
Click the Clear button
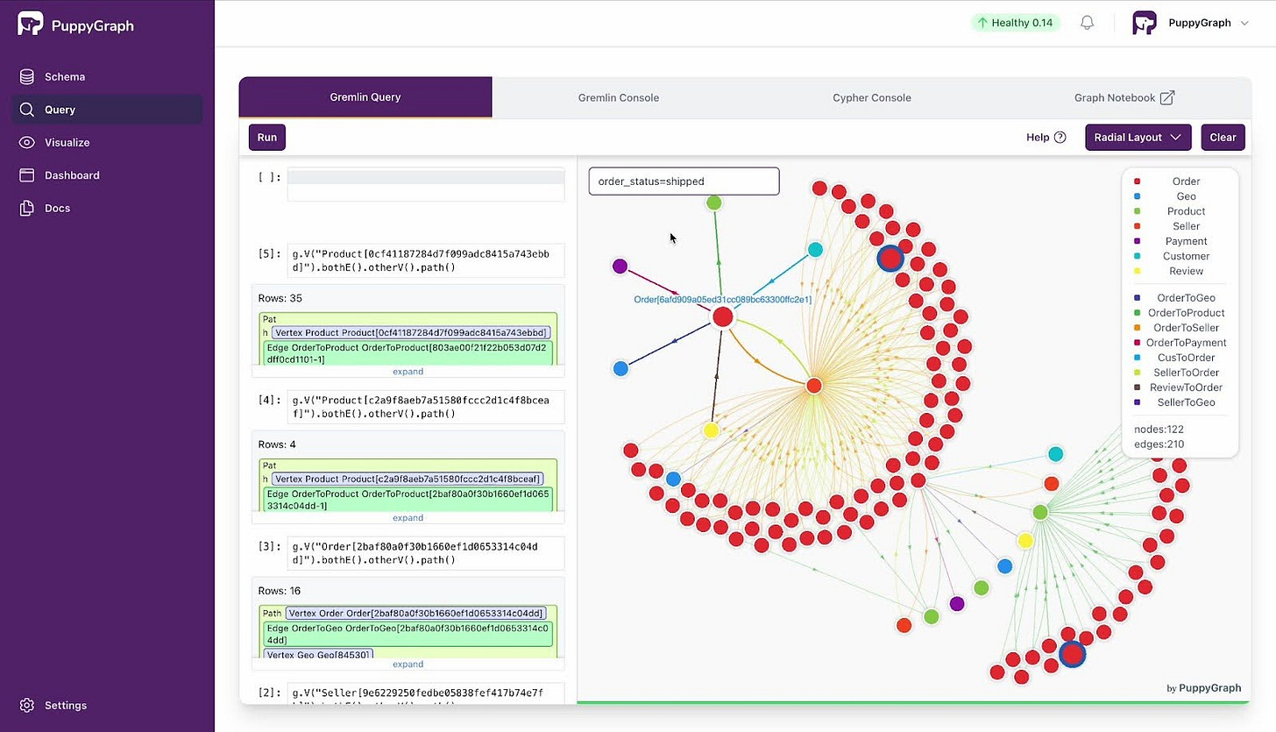point(1223,137)
